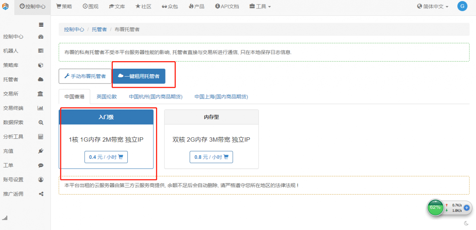This screenshot has width=476, height=230.
Task: Switch to the 英国伦敦 tab
Action: pos(107,97)
